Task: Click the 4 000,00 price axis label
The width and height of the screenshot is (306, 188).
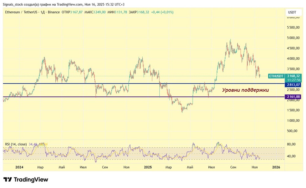Action: (293, 58)
